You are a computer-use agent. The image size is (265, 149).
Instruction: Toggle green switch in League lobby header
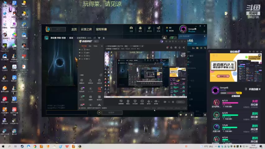(x=173, y=38)
